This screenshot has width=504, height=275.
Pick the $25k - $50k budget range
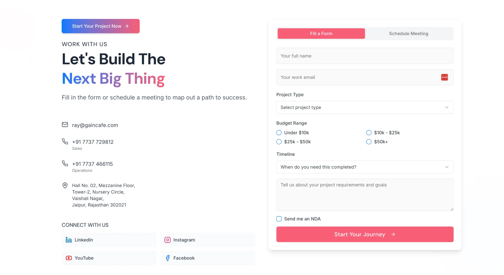(279, 142)
